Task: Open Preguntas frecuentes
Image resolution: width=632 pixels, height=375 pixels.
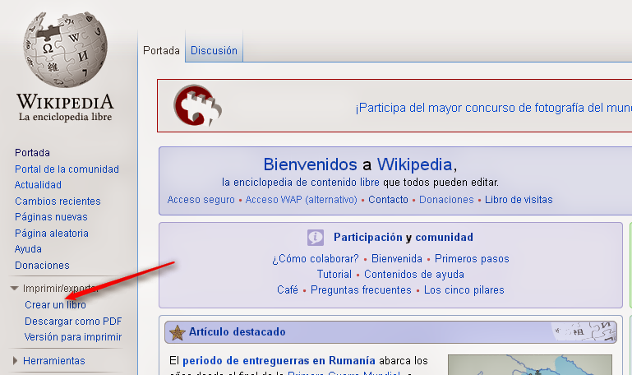Action: pyautogui.click(x=361, y=290)
